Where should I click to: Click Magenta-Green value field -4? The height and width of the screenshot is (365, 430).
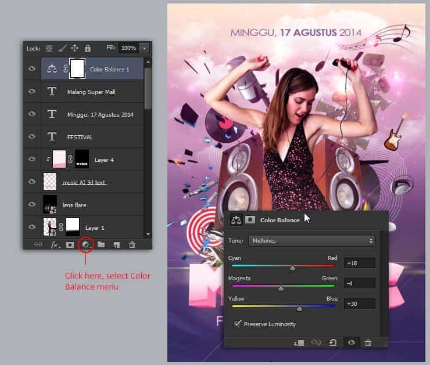tap(360, 283)
